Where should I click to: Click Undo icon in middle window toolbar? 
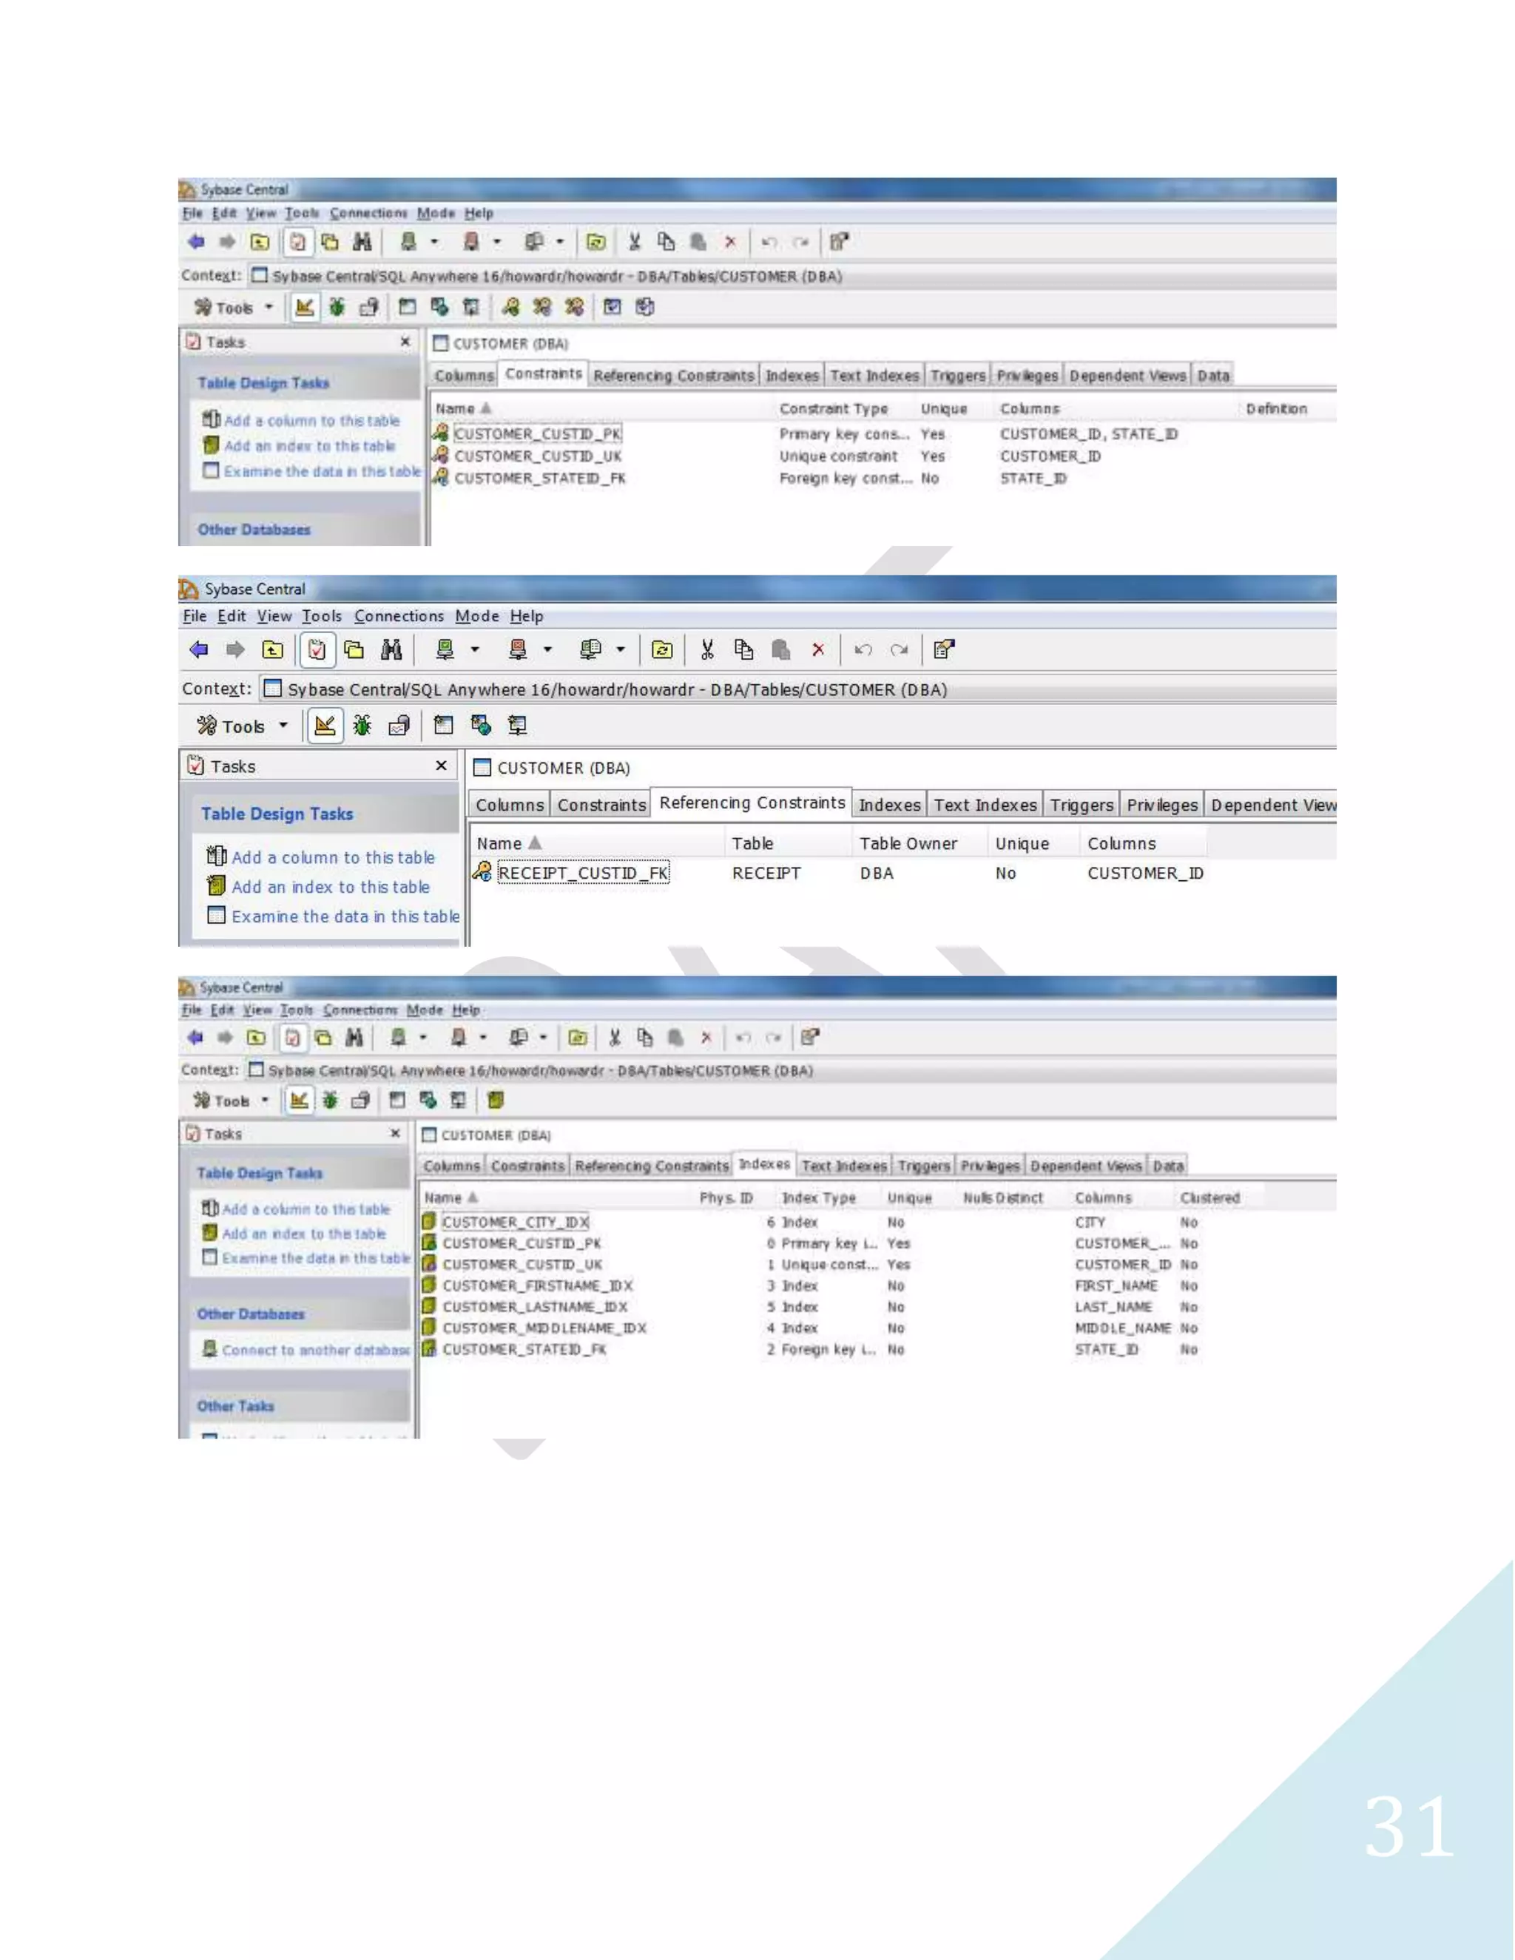tap(863, 649)
